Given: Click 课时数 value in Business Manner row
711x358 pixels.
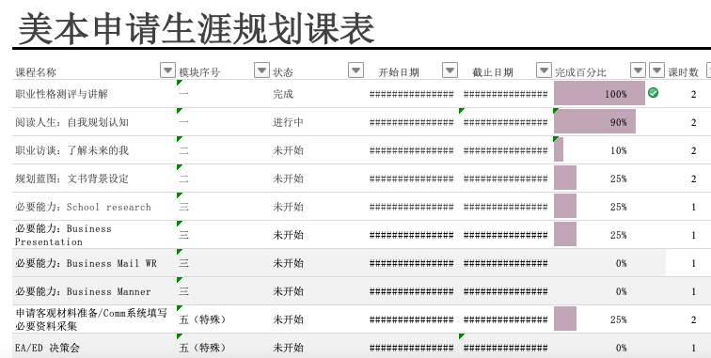Looking at the screenshot, I should [x=693, y=291].
